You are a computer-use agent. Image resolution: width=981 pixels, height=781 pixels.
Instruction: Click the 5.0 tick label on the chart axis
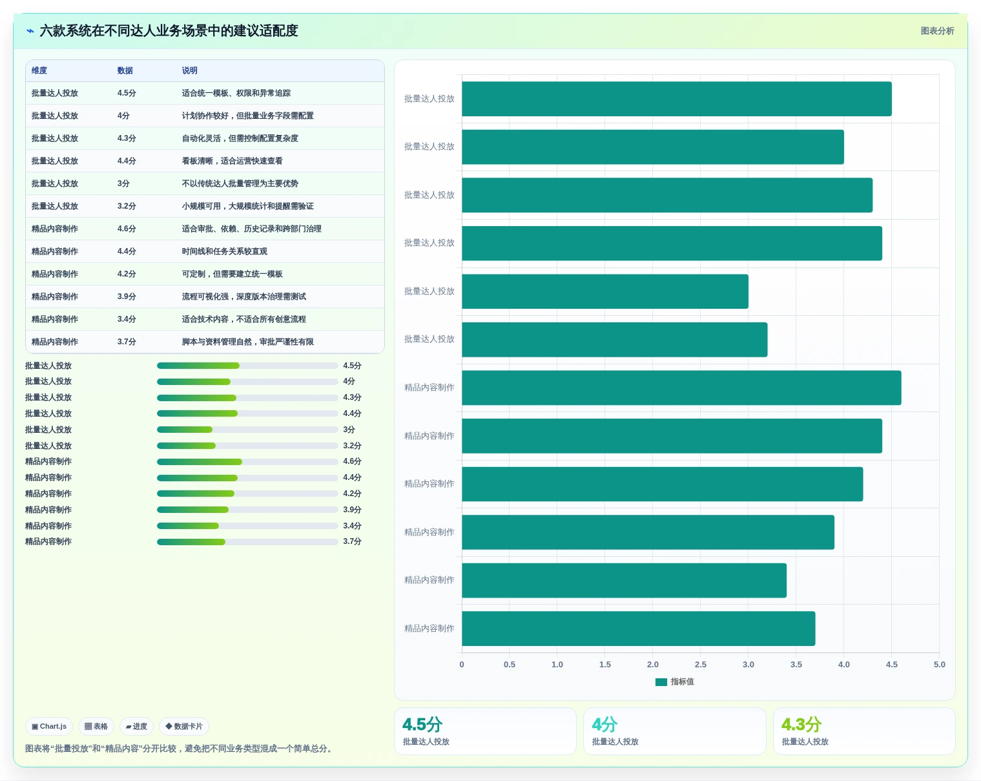click(x=939, y=664)
